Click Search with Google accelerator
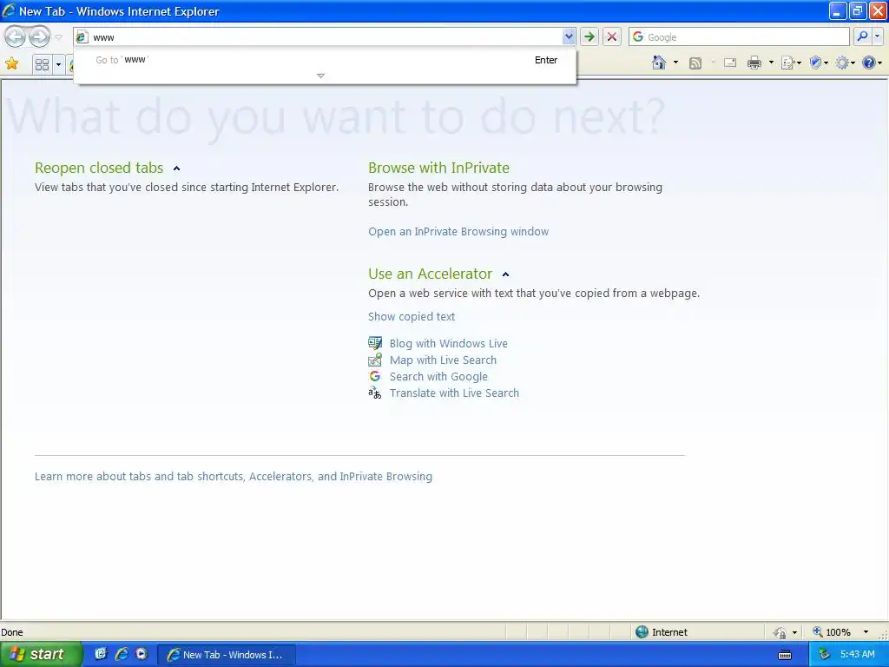Image resolution: width=889 pixels, height=667 pixels. pyautogui.click(x=438, y=377)
